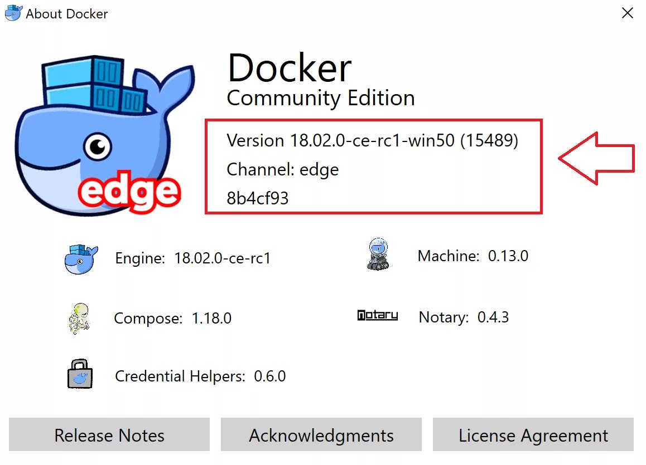Close the About Docker window
The image size is (646, 465).
(628, 13)
